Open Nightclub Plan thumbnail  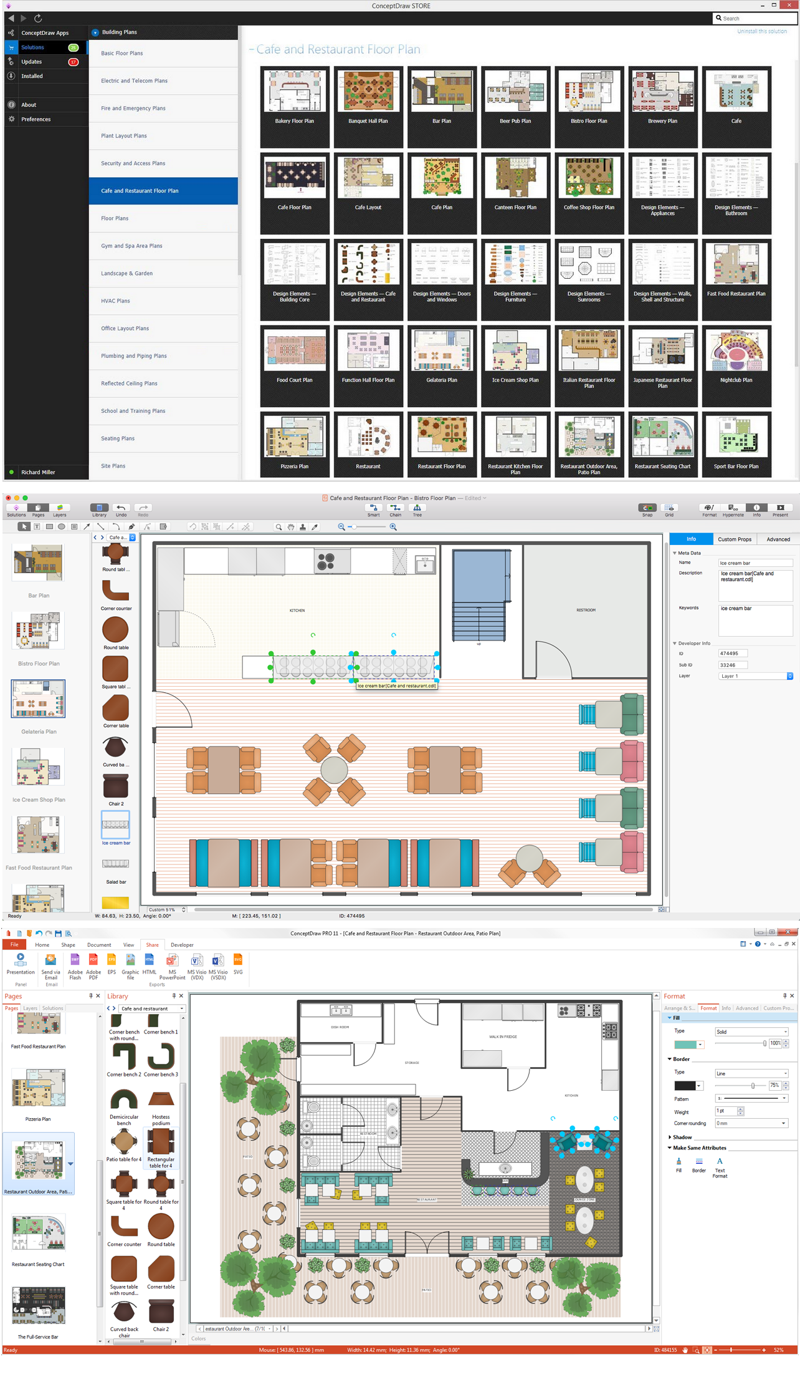(x=736, y=366)
